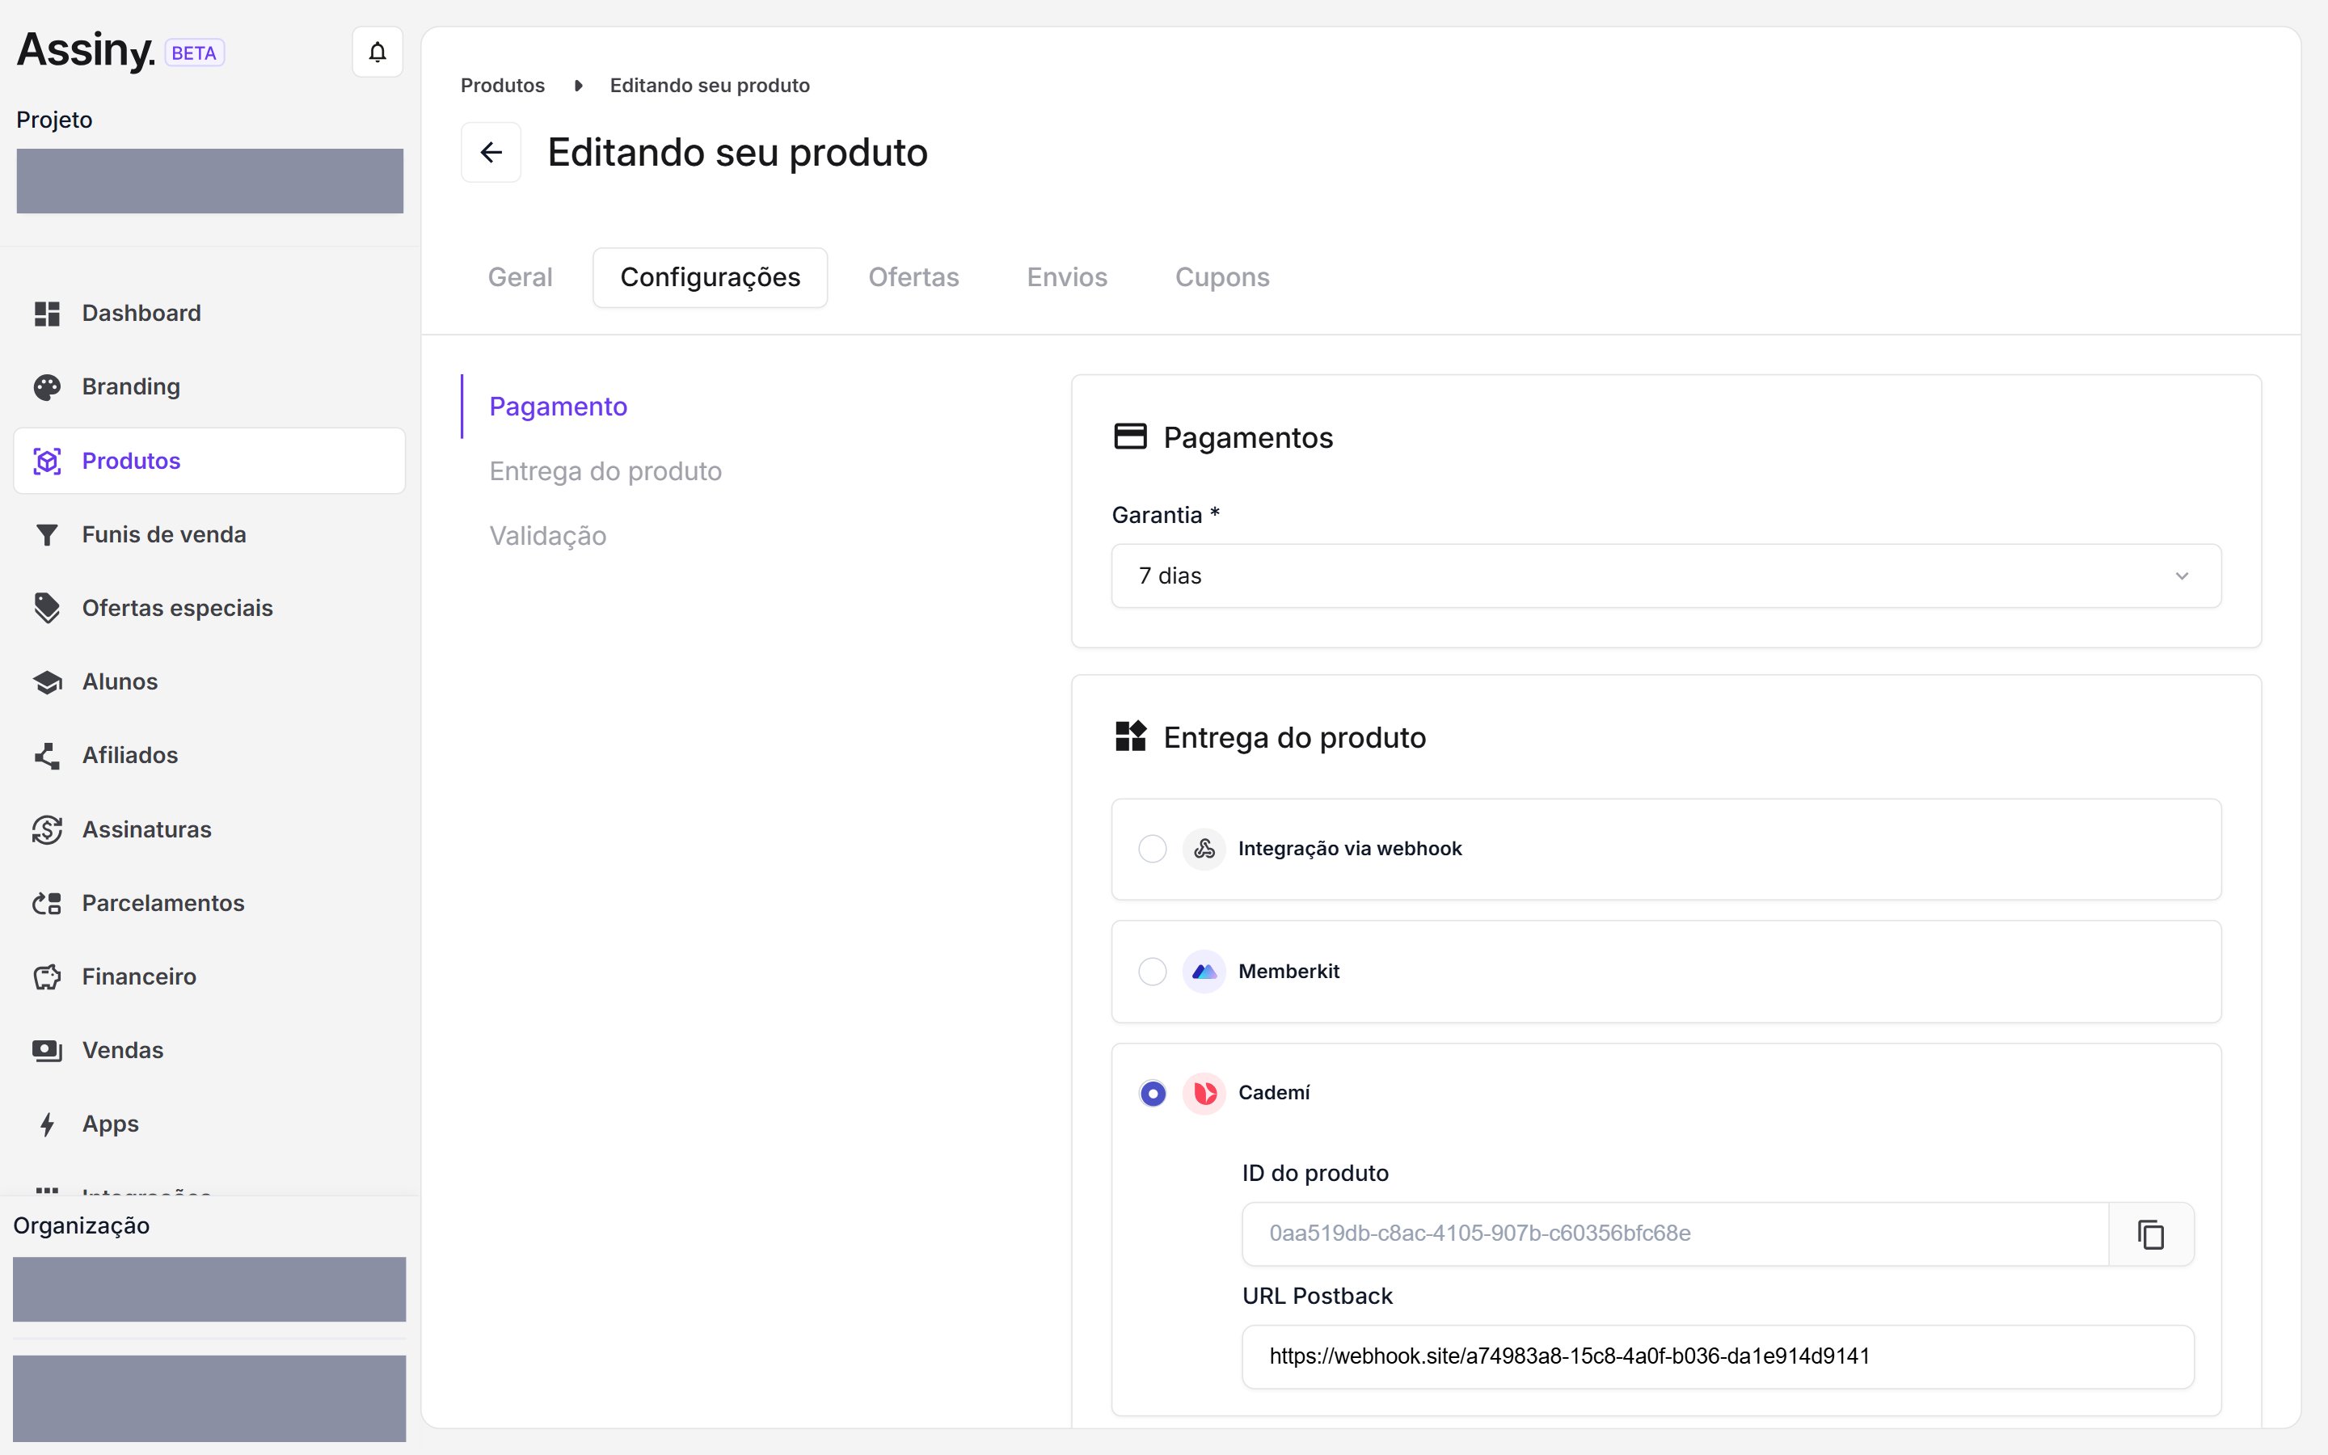Click the URL Postback input field
The width and height of the screenshot is (2328, 1455).
point(1717,1357)
